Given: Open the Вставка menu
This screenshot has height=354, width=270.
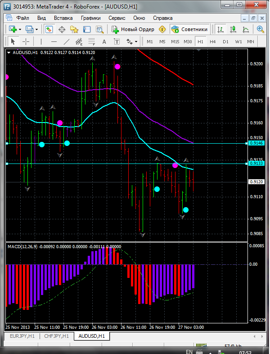Looking at the screenshot, I should pos(63,18).
